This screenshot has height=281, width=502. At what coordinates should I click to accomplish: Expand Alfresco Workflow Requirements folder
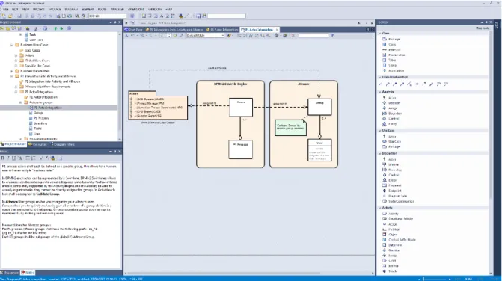16,87
